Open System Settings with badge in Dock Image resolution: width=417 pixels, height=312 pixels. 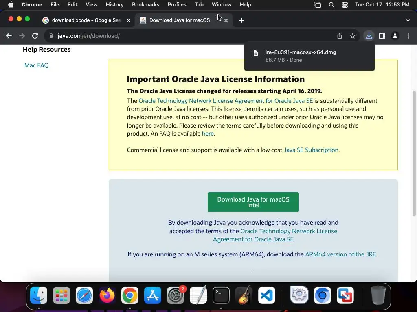pyautogui.click(x=176, y=295)
